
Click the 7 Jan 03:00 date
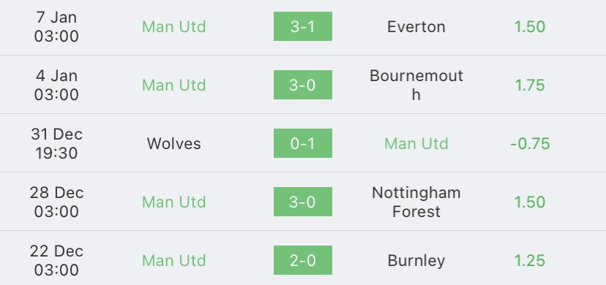[x=56, y=26]
